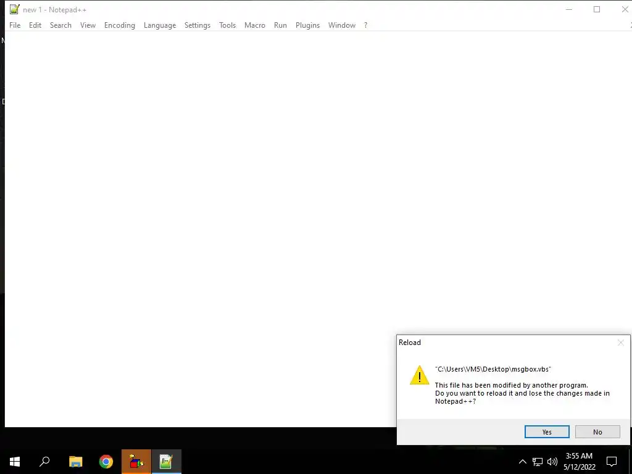Close the Reload dialog with X

(x=621, y=343)
